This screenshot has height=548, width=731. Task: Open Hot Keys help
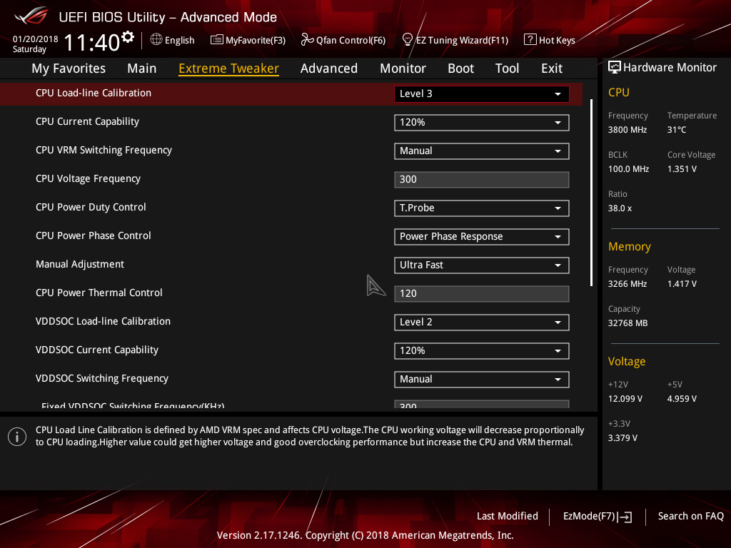[550, 40]
